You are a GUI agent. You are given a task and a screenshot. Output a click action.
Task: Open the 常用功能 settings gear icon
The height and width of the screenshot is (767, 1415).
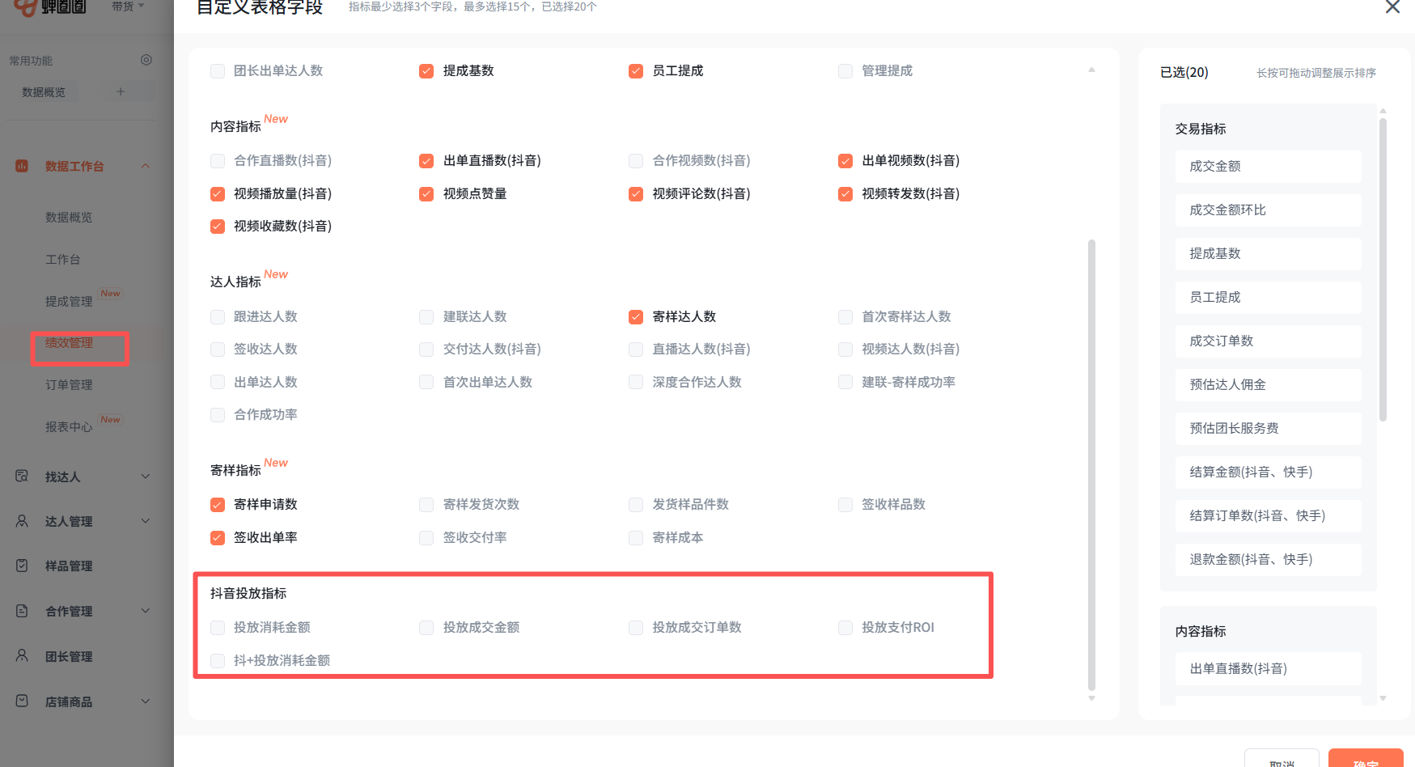(x=146, y=60)
